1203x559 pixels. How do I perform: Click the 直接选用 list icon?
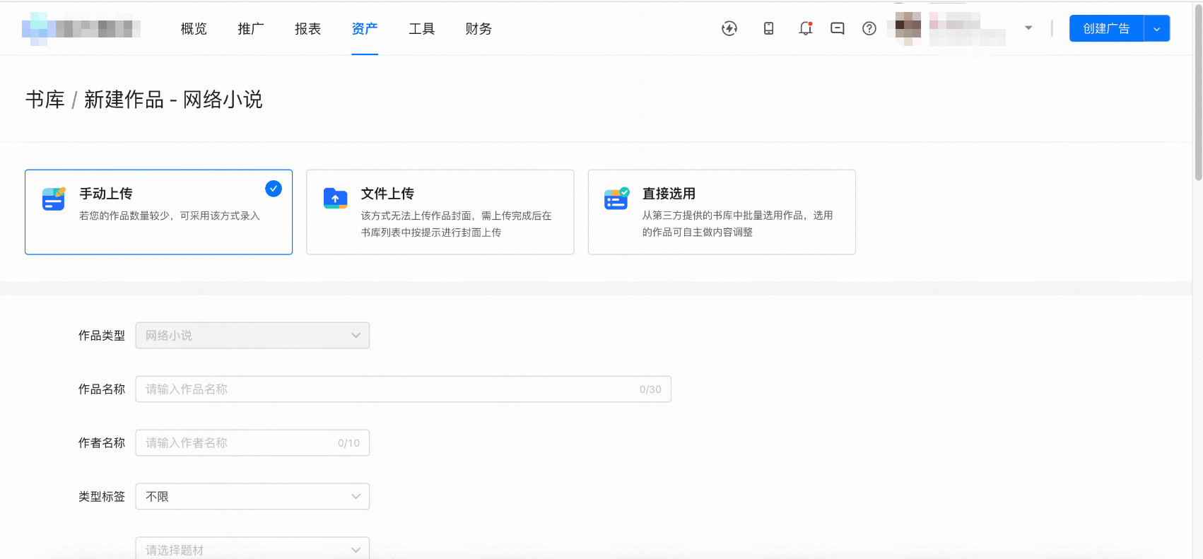[616, 199]
